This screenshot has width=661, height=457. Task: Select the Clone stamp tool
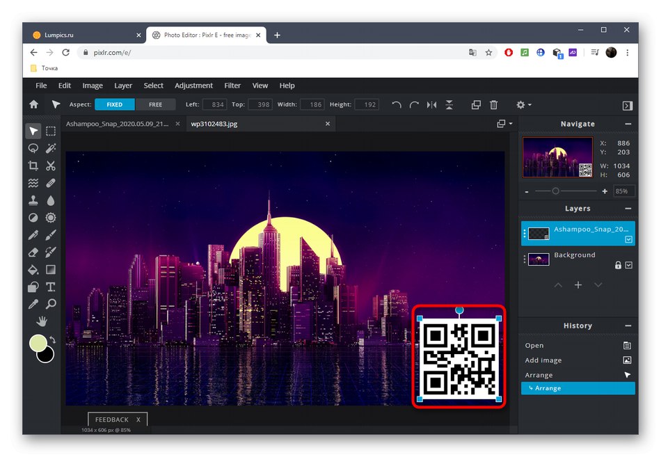coord(33,200)
